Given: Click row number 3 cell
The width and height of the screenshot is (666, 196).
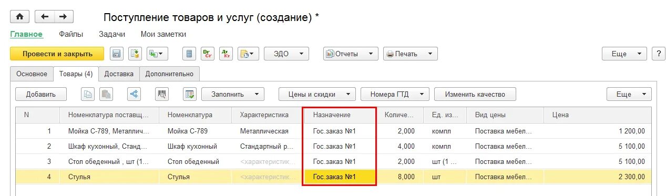Looking at the screenshot, I should [x=38, y=162].
